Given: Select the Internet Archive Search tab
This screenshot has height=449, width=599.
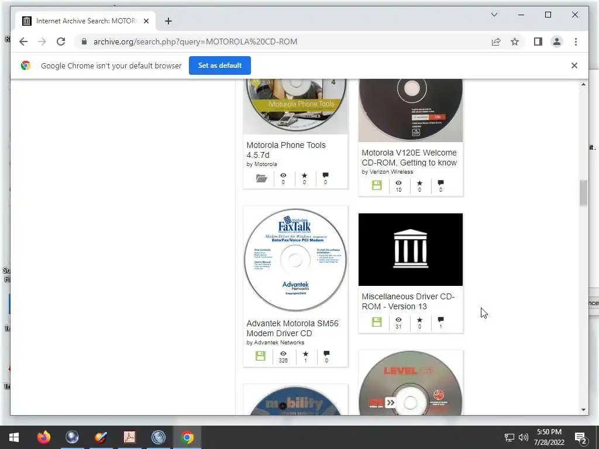Looking at the screenshot, I should [x=85, y=21].
